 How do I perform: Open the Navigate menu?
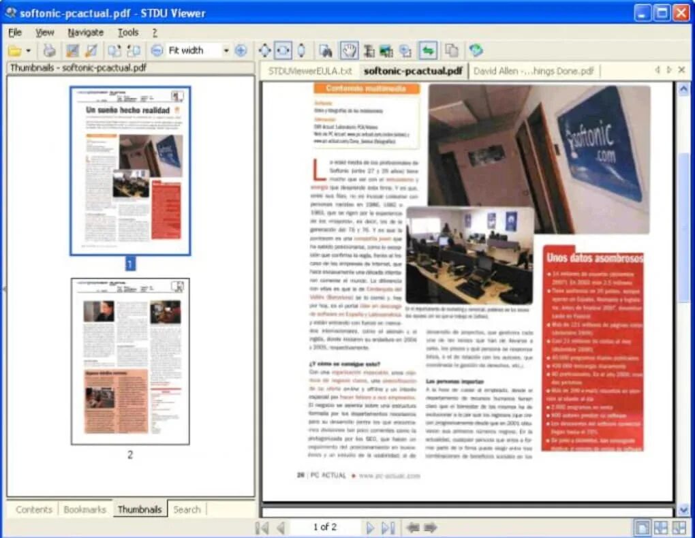pos(86,33)
